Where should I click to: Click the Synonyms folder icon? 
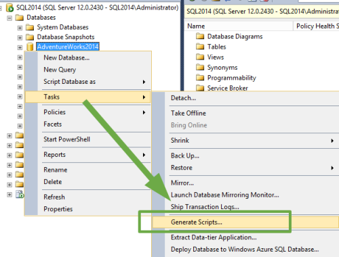tap(200, 68)
